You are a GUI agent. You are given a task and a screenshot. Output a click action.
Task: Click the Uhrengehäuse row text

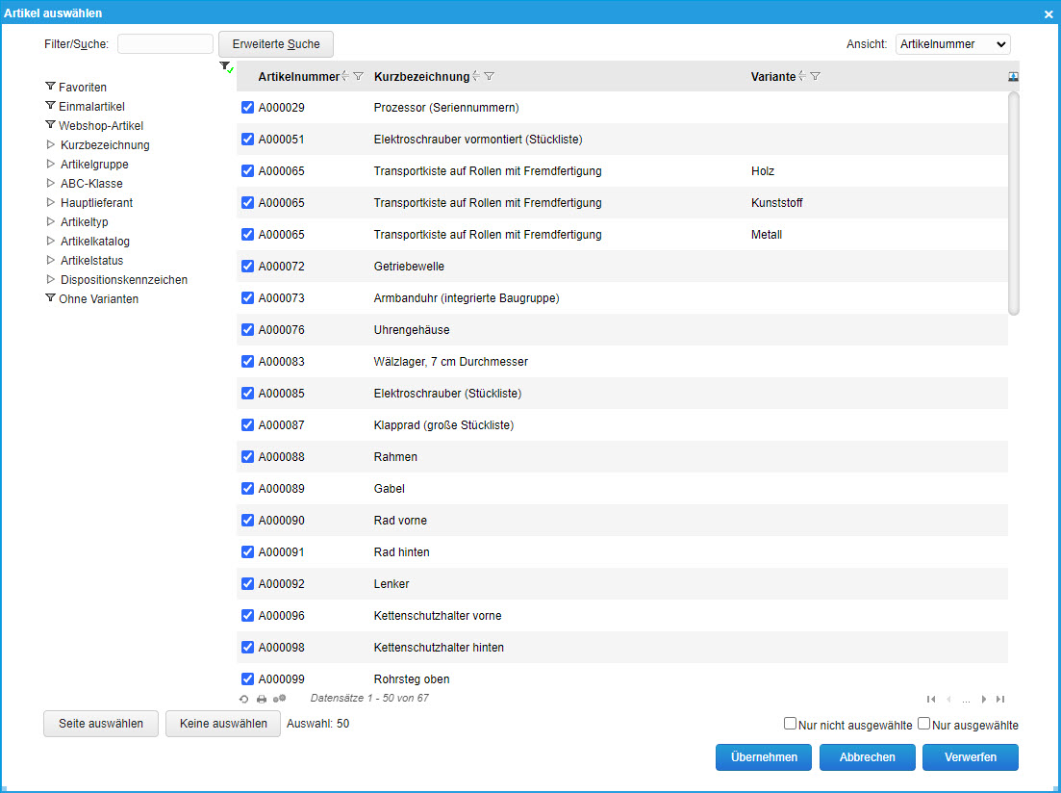pyautogui.click(x=412, y=330)
